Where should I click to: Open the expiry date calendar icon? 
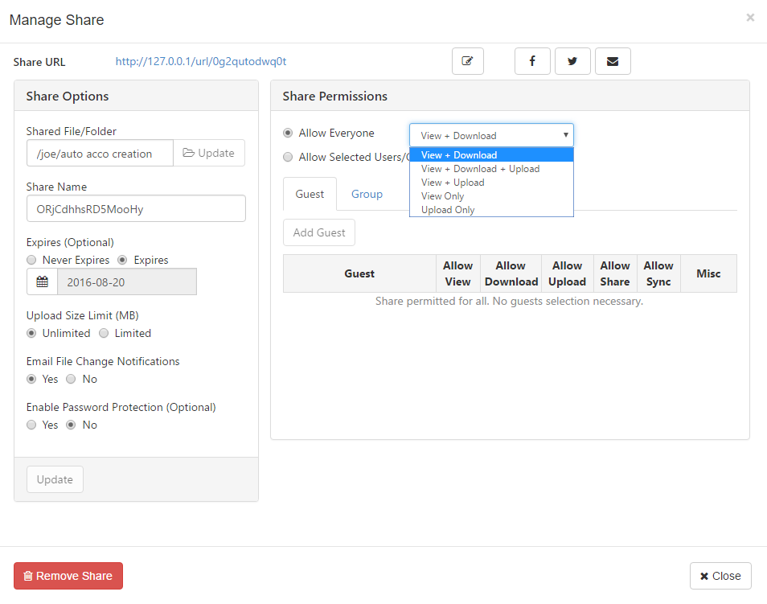(x=42, y=282)
